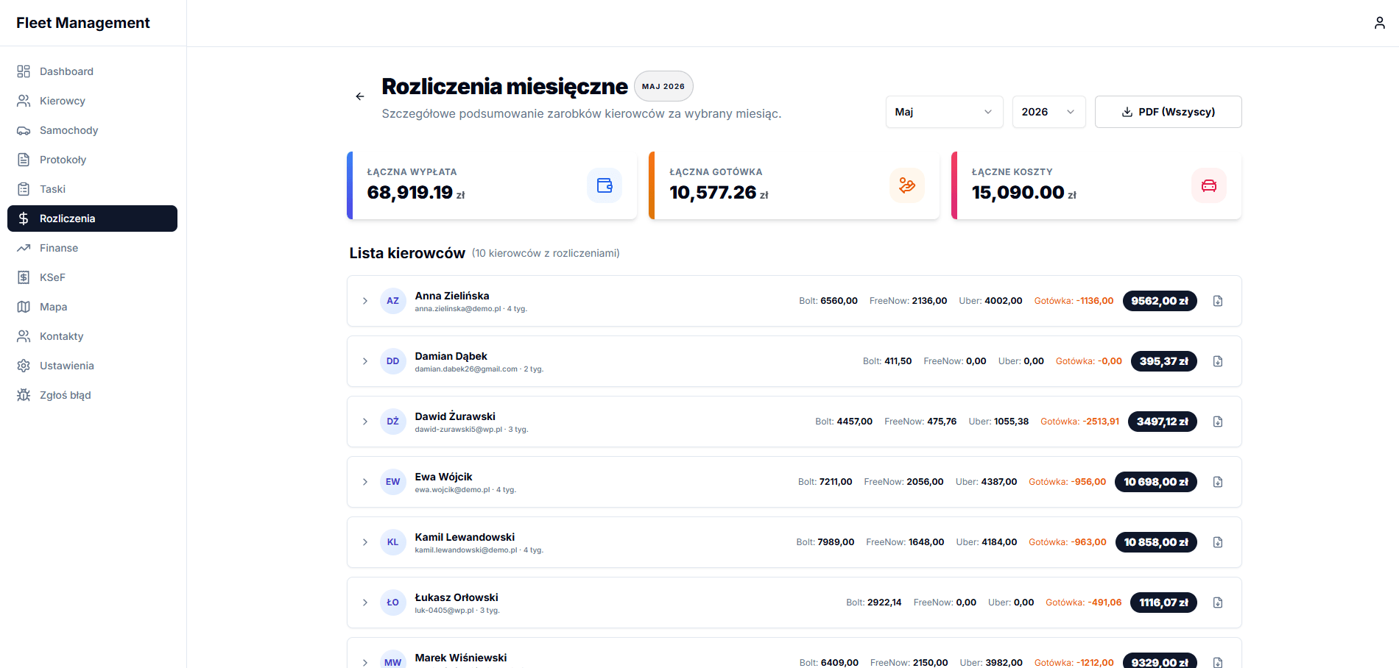
Task: Expand Anna Zielińska's row
Action: coord(365,301)
